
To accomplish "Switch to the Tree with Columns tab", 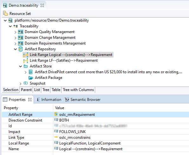I will coord(78,90).
